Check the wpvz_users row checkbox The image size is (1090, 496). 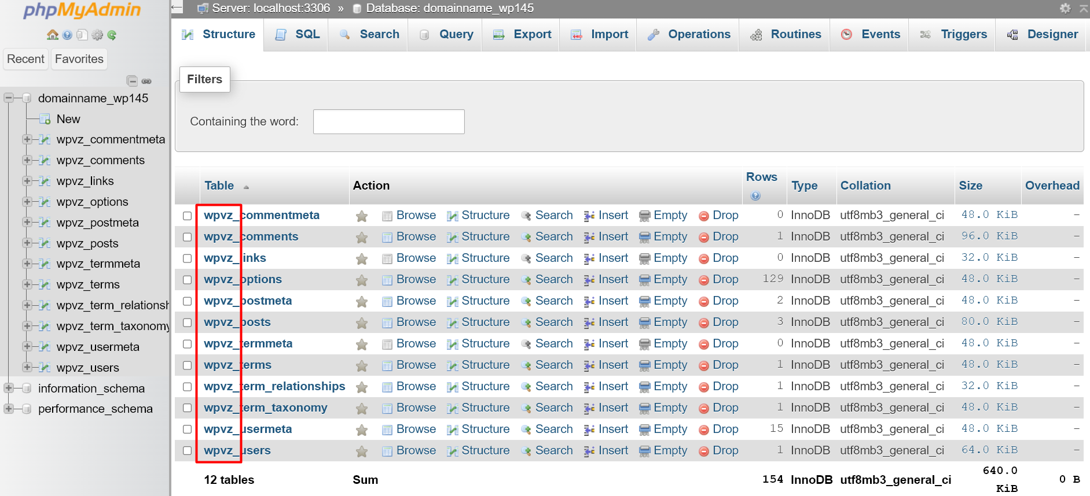point(187,451)
